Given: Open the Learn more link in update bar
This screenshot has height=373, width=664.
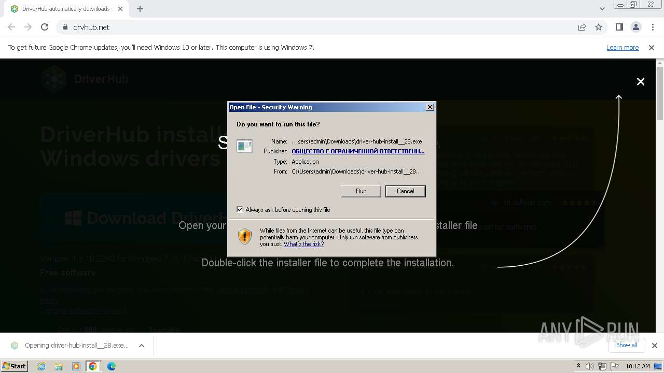Looking at the screenshot, I should [622, 47].
